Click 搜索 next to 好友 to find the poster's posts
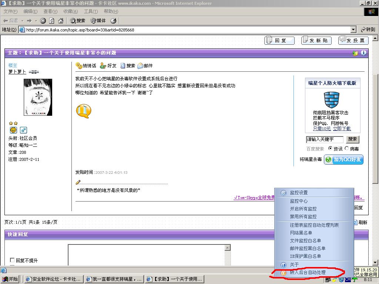This screenshot has height=284, width=379. point(128,66)
